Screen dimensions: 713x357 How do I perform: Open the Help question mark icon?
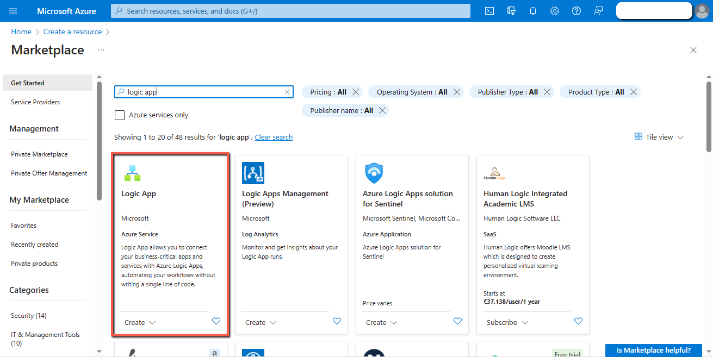click(576, 11)
